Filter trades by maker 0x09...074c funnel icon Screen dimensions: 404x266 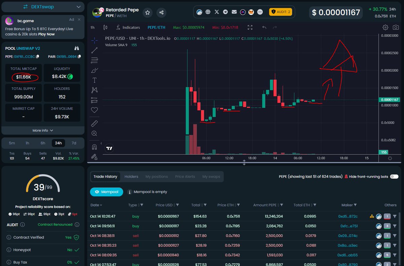[x=395, y=236]
